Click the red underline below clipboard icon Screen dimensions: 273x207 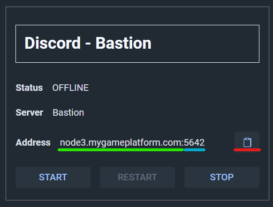(x=247, y=150)
